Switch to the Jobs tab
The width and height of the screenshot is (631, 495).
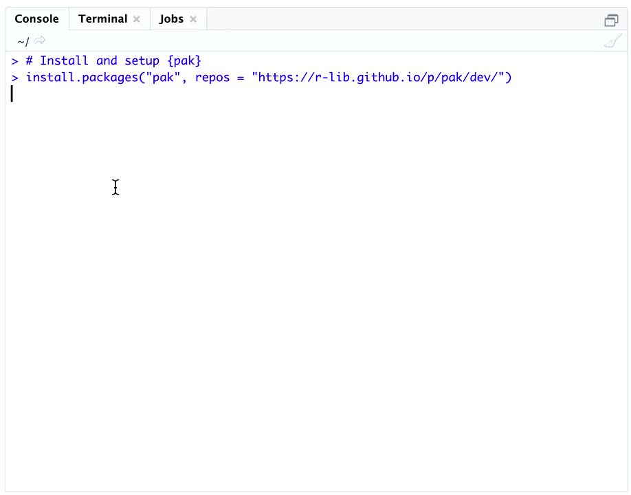171,19
